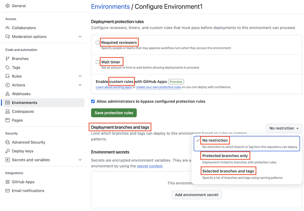Click Save protection rules button

114,113
